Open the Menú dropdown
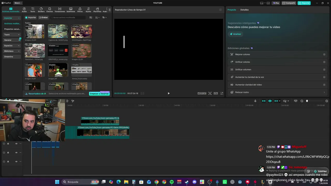 pos(18,3)
